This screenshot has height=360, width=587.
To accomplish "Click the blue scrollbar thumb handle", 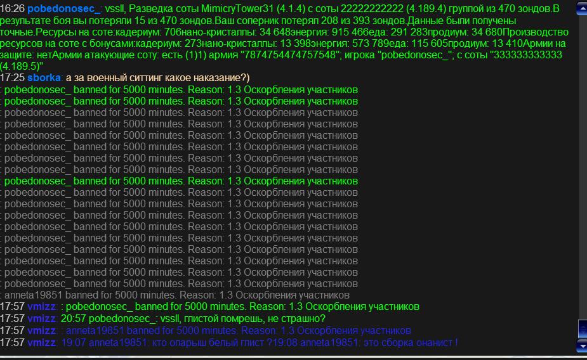I will 582,330.
